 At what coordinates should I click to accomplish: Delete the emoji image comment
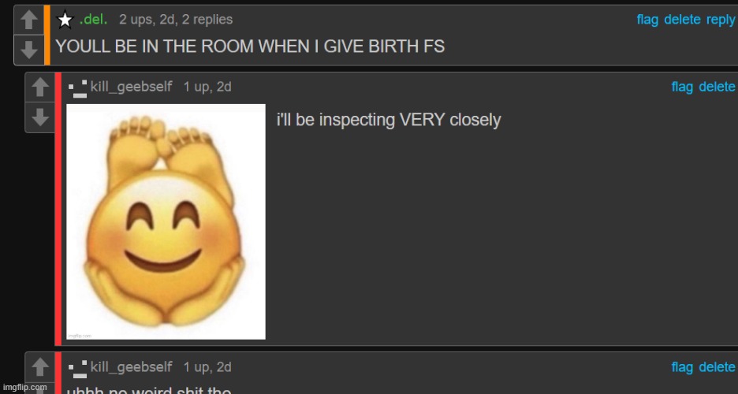click(717, 87)
